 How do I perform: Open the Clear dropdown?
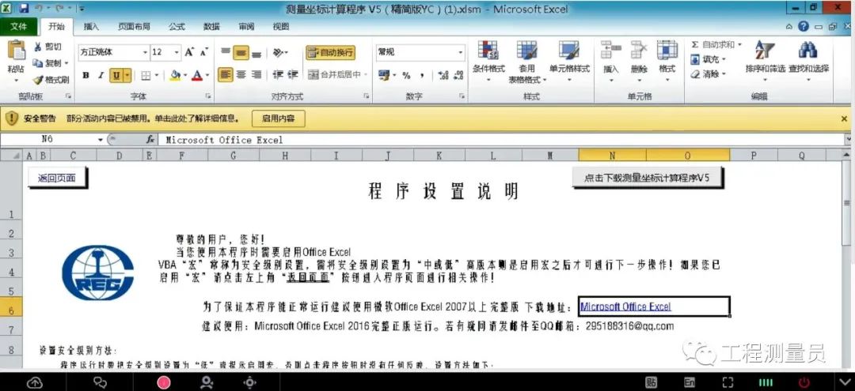coord(724,74)
